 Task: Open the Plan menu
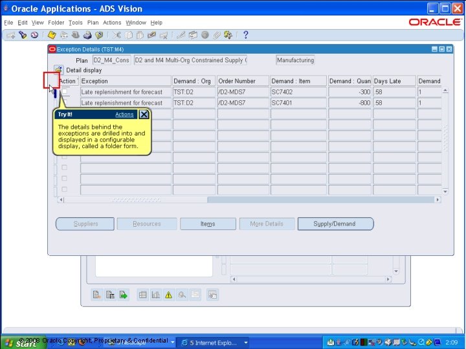tap(93, 23)
